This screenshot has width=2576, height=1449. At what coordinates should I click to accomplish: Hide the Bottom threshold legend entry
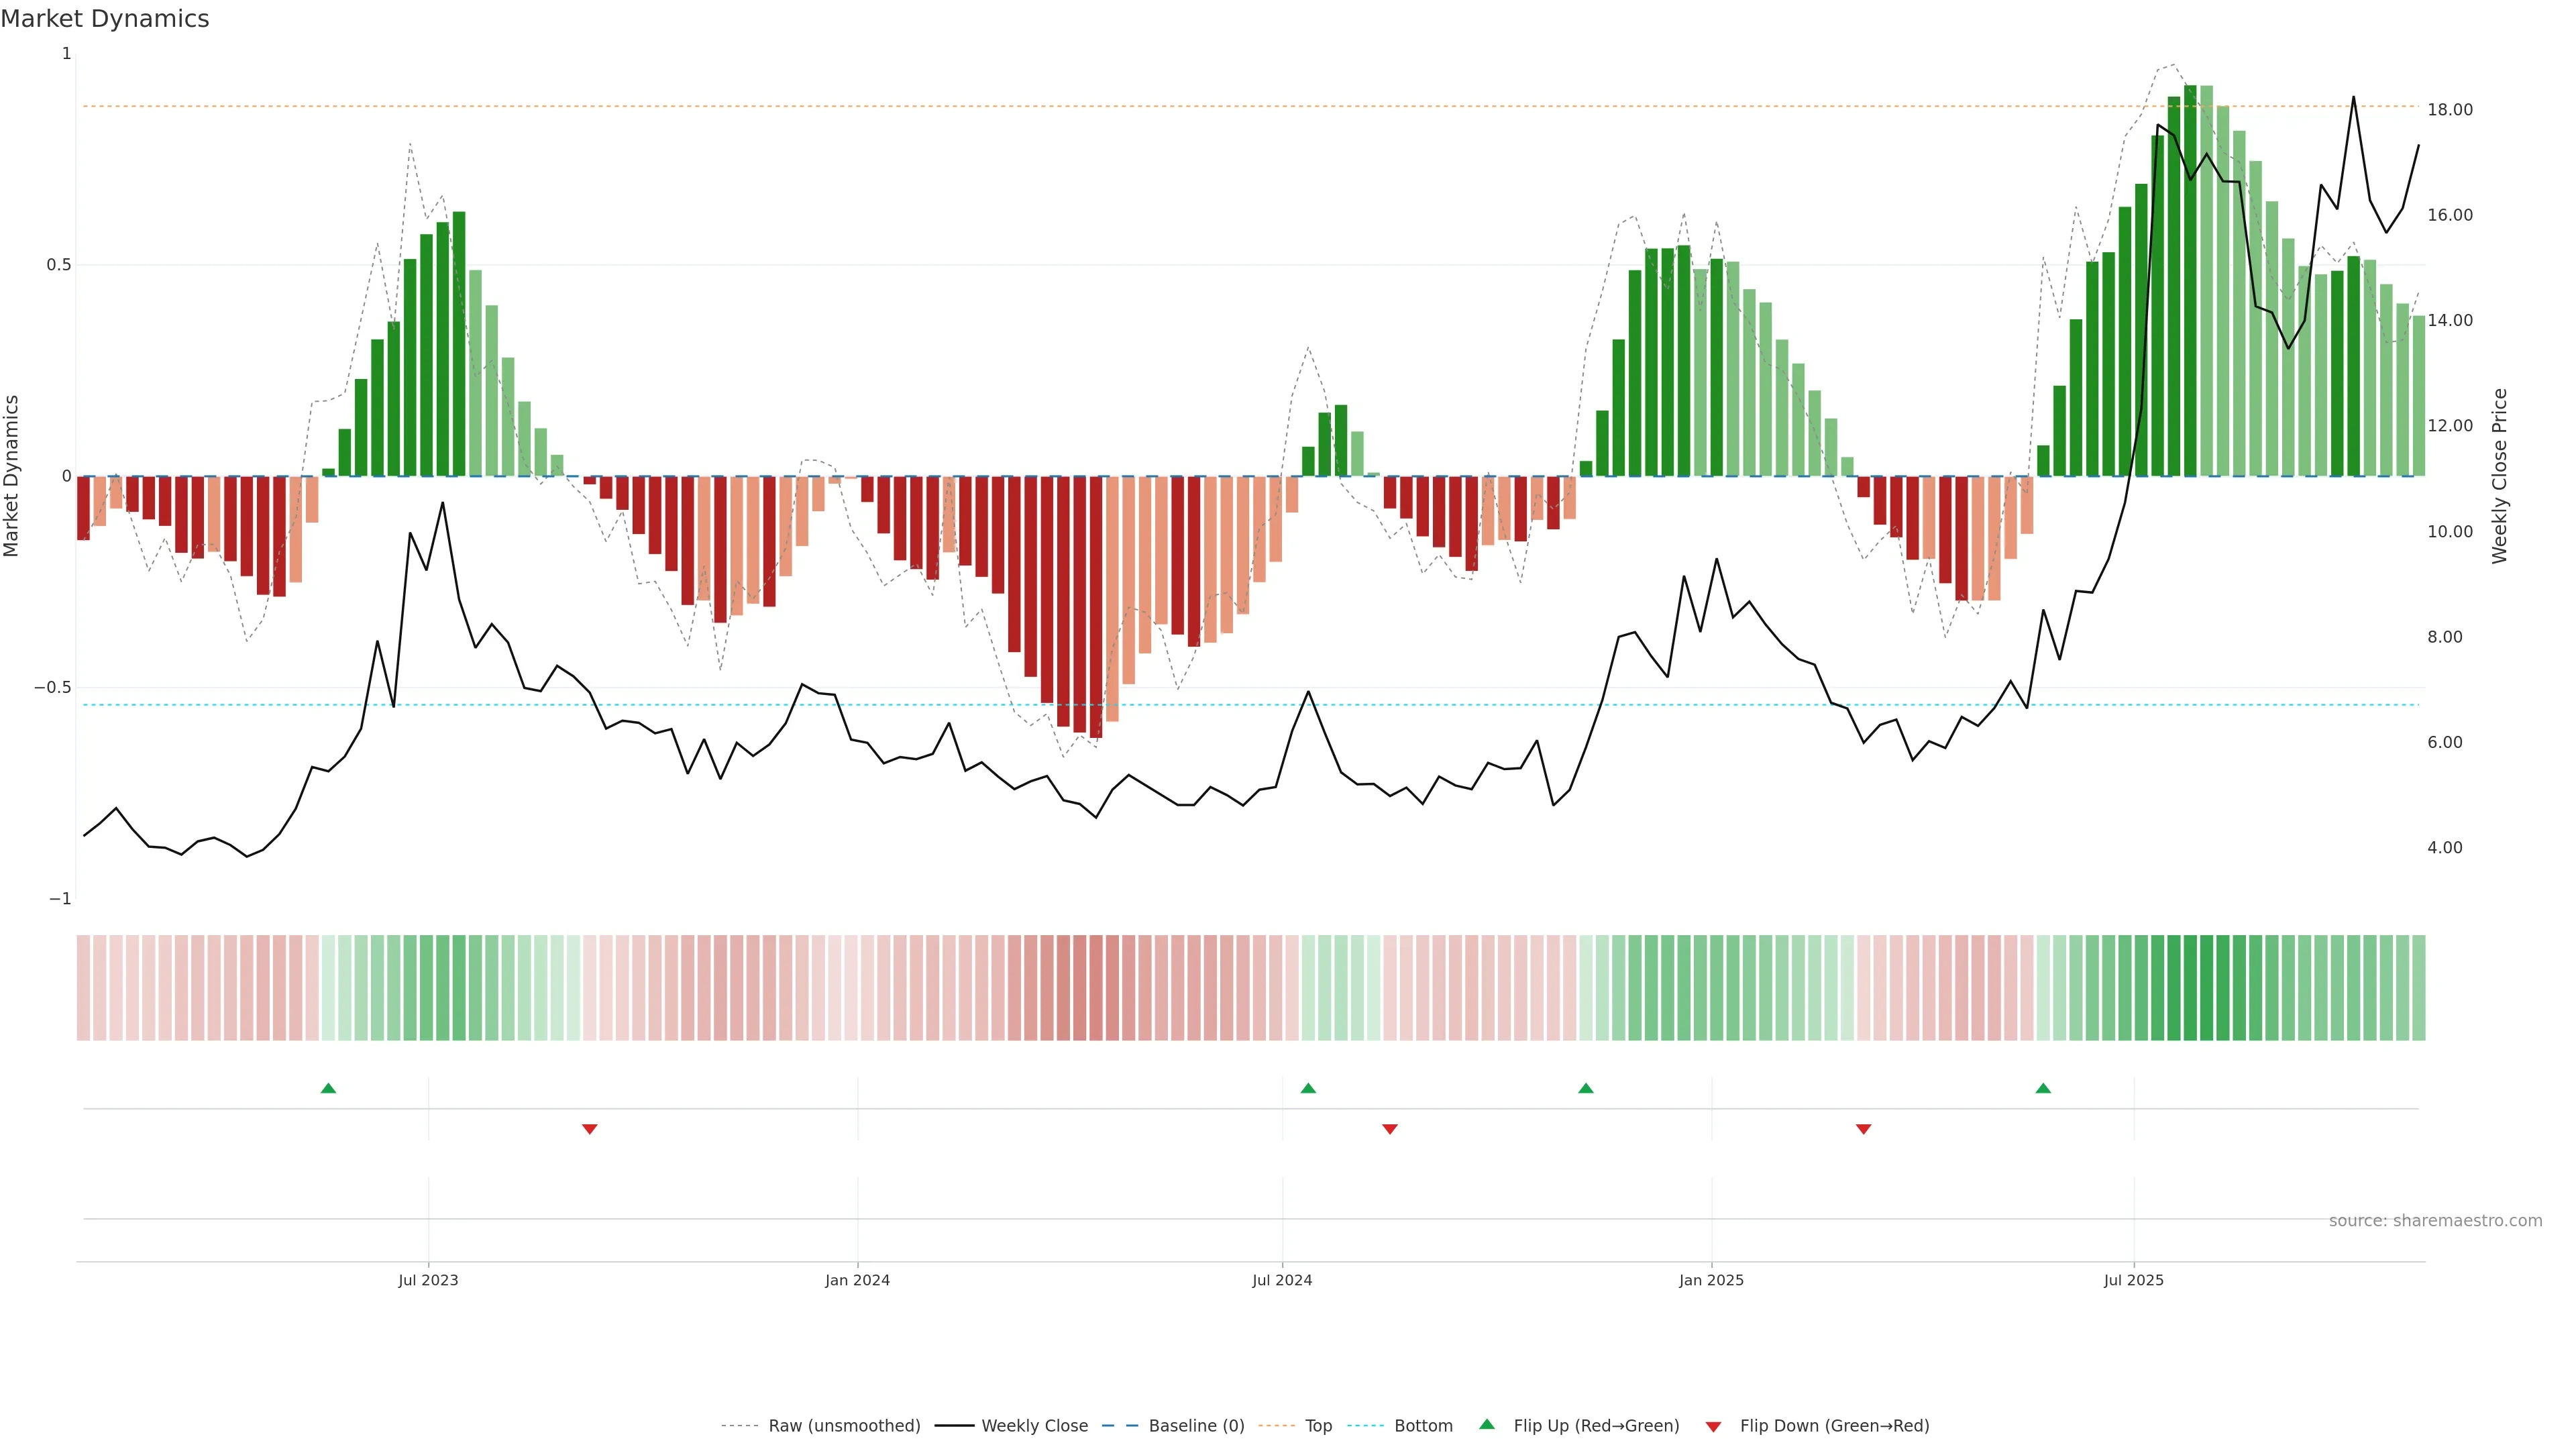pyautogui.click(x=1423, y=1426)
